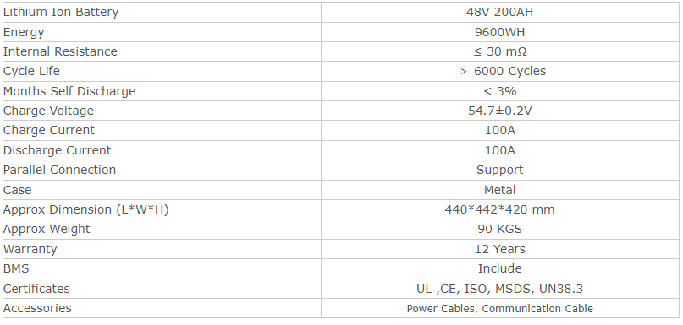Click the Energy row label

(24, 33)
